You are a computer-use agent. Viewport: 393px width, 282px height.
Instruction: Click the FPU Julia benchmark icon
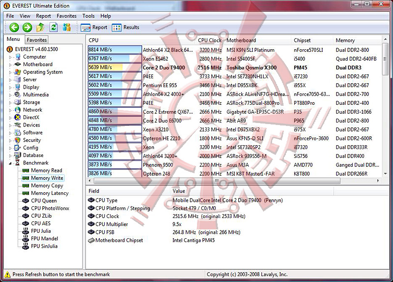coord(26,231)
